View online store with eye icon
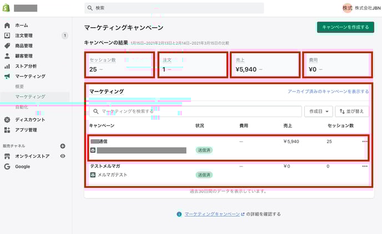 [x=63, y=156]
